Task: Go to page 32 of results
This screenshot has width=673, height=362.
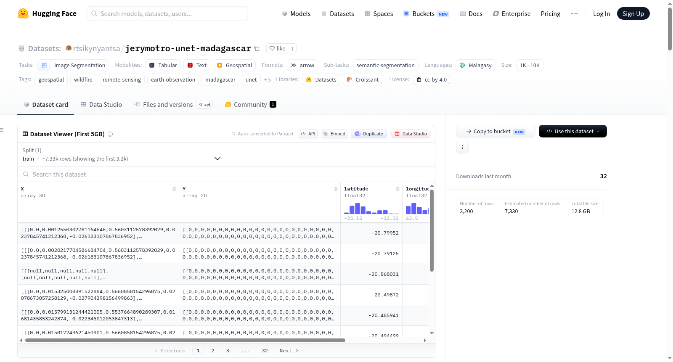Action: [265, 351]
